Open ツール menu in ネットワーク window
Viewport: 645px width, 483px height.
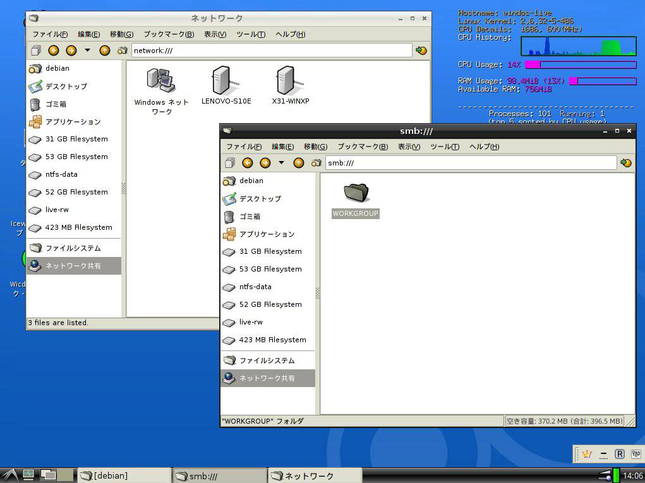(251, 35)
